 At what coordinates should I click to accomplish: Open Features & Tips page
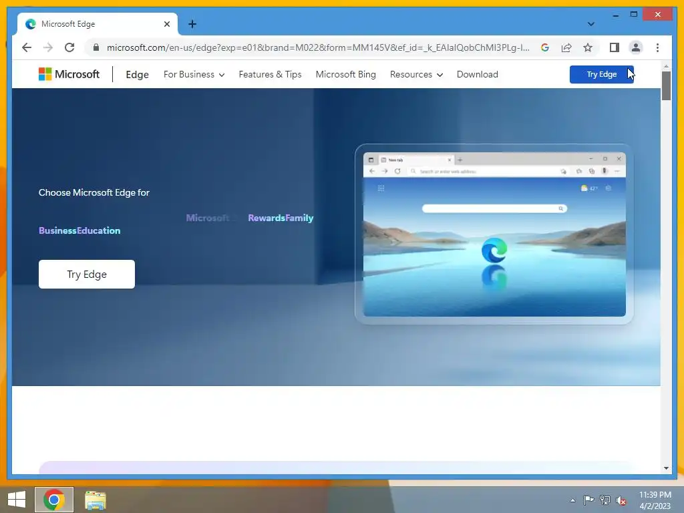270,75
